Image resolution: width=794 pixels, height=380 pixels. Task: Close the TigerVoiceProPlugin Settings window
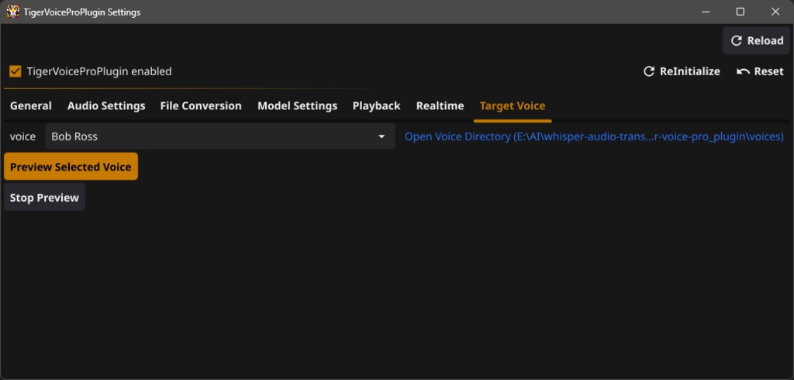coord(775,12)
